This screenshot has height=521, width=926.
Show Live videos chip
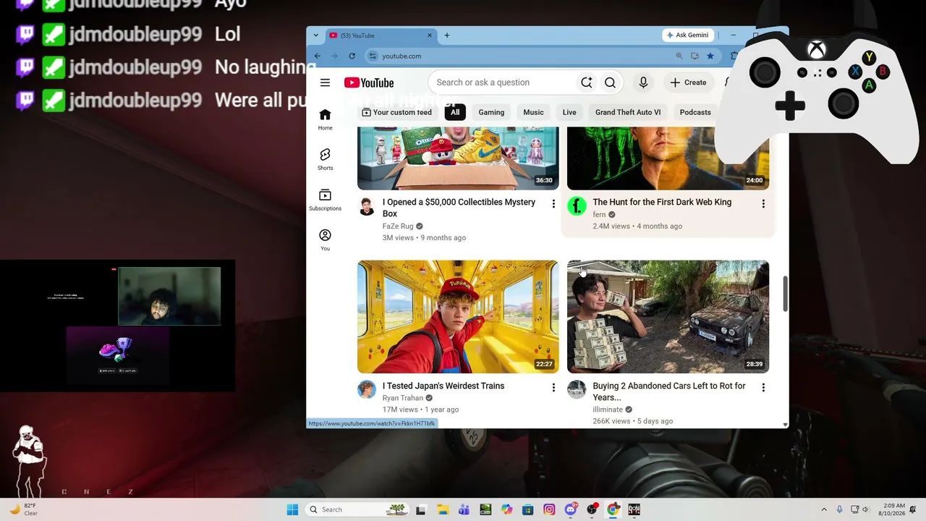569,112
